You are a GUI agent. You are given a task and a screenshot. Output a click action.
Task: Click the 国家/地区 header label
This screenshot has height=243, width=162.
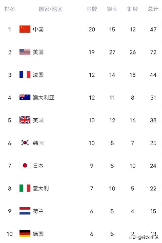[x=50, y=9]
